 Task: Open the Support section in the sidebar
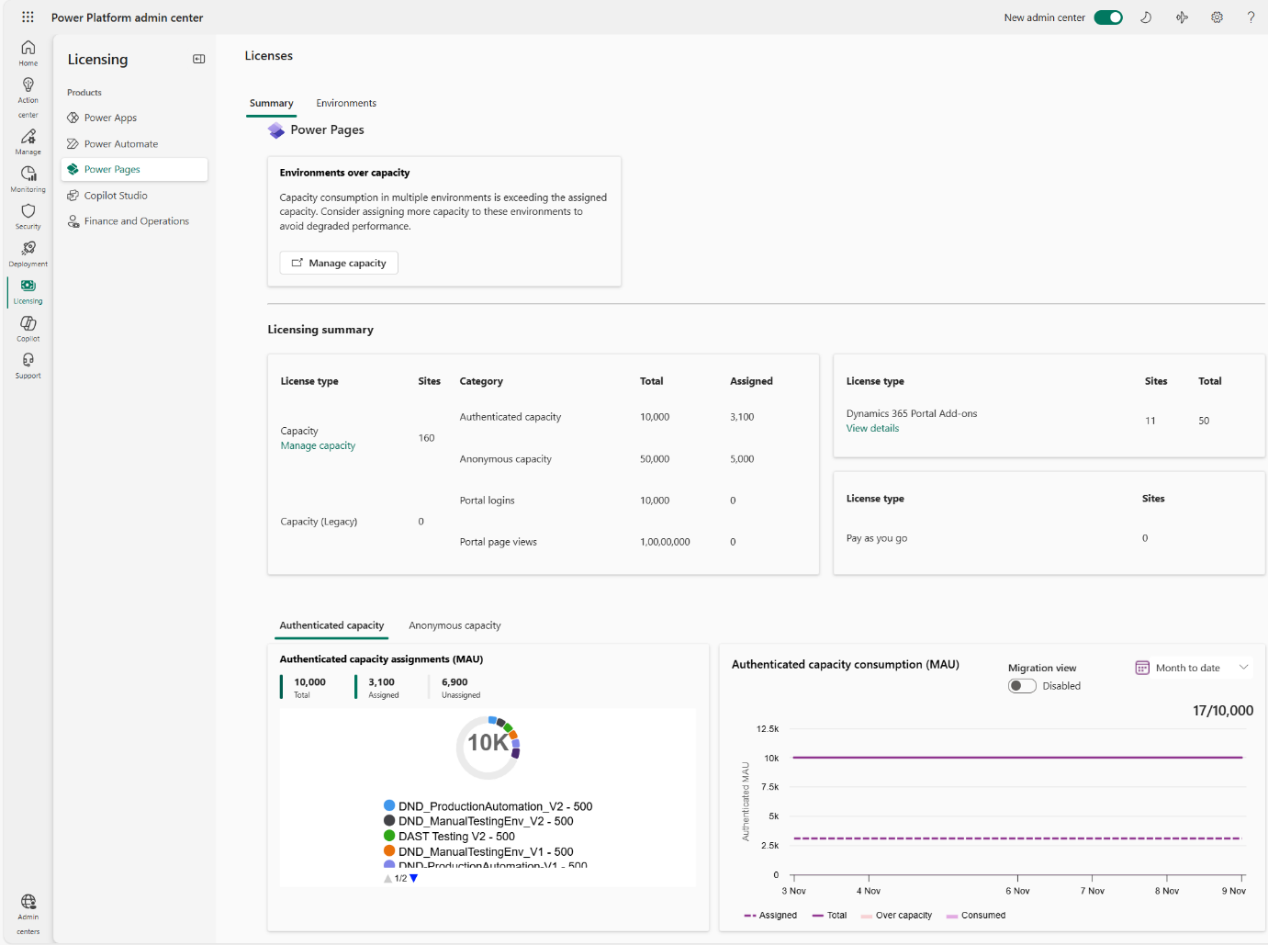coord(28,363)
